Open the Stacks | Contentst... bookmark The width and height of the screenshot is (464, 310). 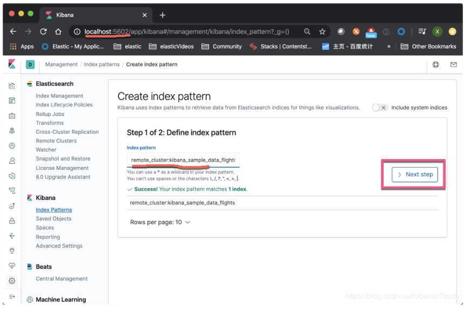280,46
